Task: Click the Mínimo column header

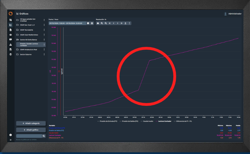Action: pos(220,126)
